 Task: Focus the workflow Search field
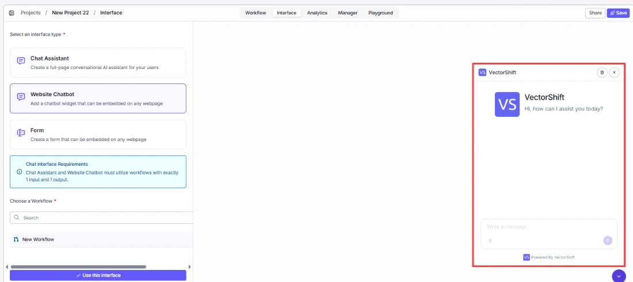point(101,218)
